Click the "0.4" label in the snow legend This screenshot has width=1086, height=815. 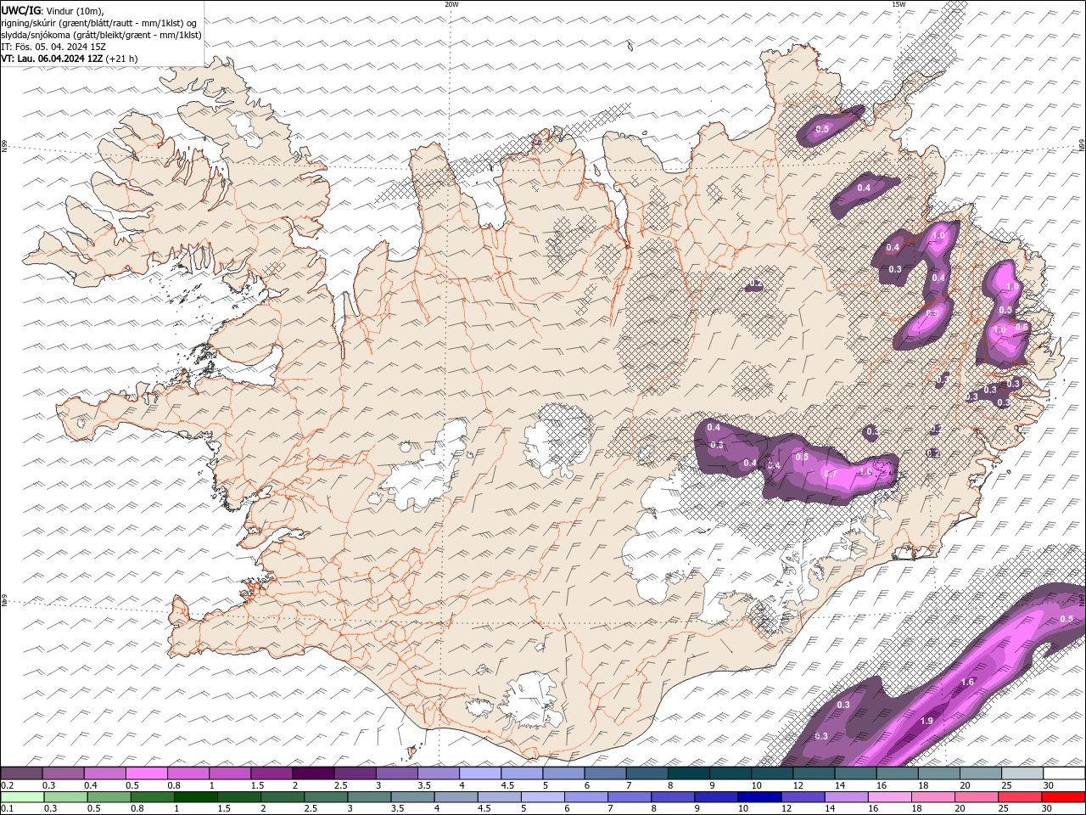(91, 785)
